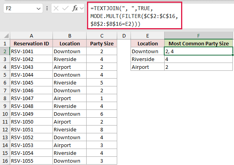The height and width of the screenshot is (165, 234).
Task: Select row 8 header
Action: (x=5, y=98)
